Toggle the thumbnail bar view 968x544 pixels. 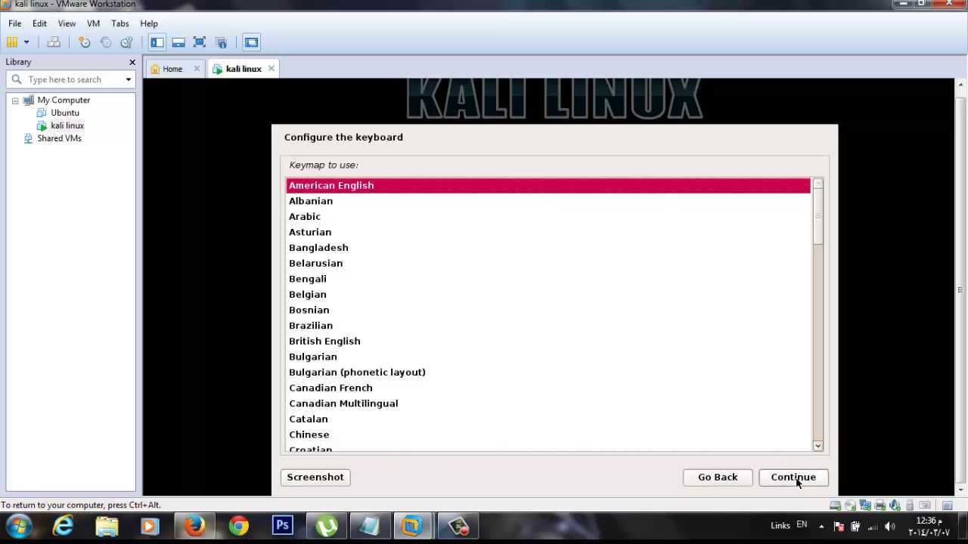pos(178,42)
